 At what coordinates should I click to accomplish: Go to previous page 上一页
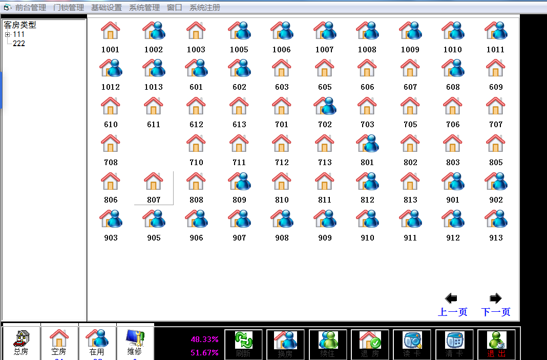click(452, 305)
